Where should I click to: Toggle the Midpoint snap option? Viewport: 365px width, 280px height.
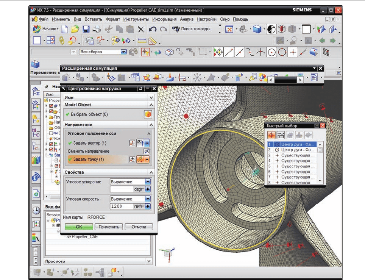(239, 52)
